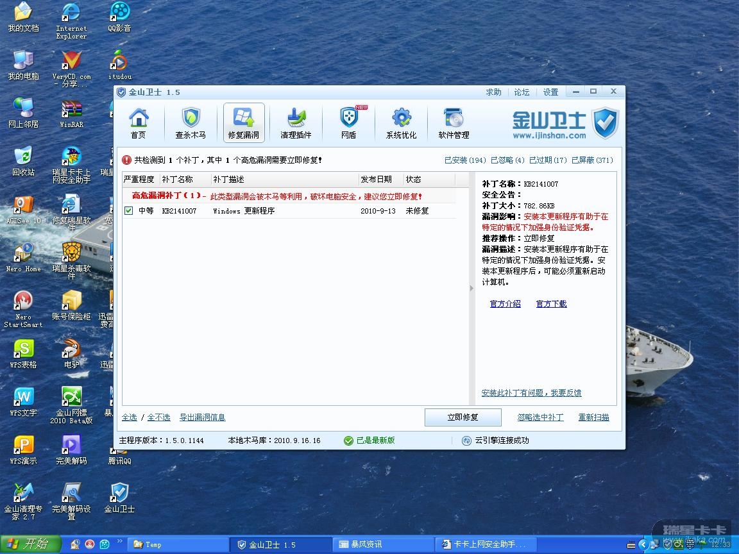Switch to Temp taskbar window
Screen dimensions: 739x554
[177, 544]
